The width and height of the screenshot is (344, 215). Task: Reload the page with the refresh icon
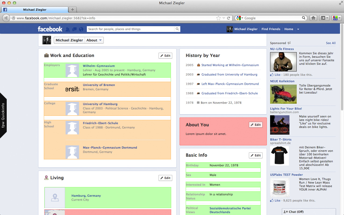pyautogui.click(x=229, y=18)
